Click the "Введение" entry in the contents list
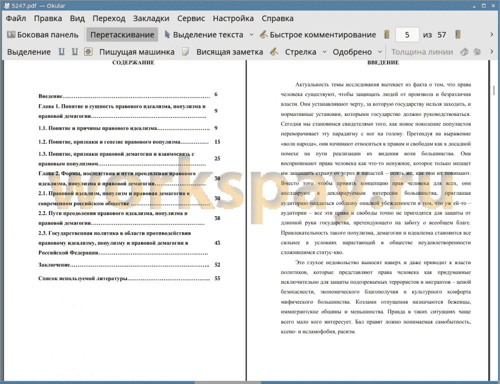 [x=124, y=96]
